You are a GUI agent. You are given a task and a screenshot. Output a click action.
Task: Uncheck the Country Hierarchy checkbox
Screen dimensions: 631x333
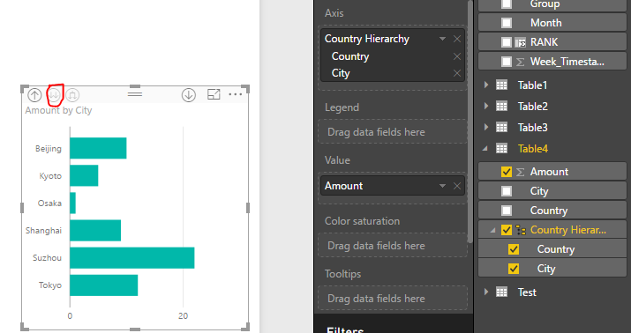507,230
